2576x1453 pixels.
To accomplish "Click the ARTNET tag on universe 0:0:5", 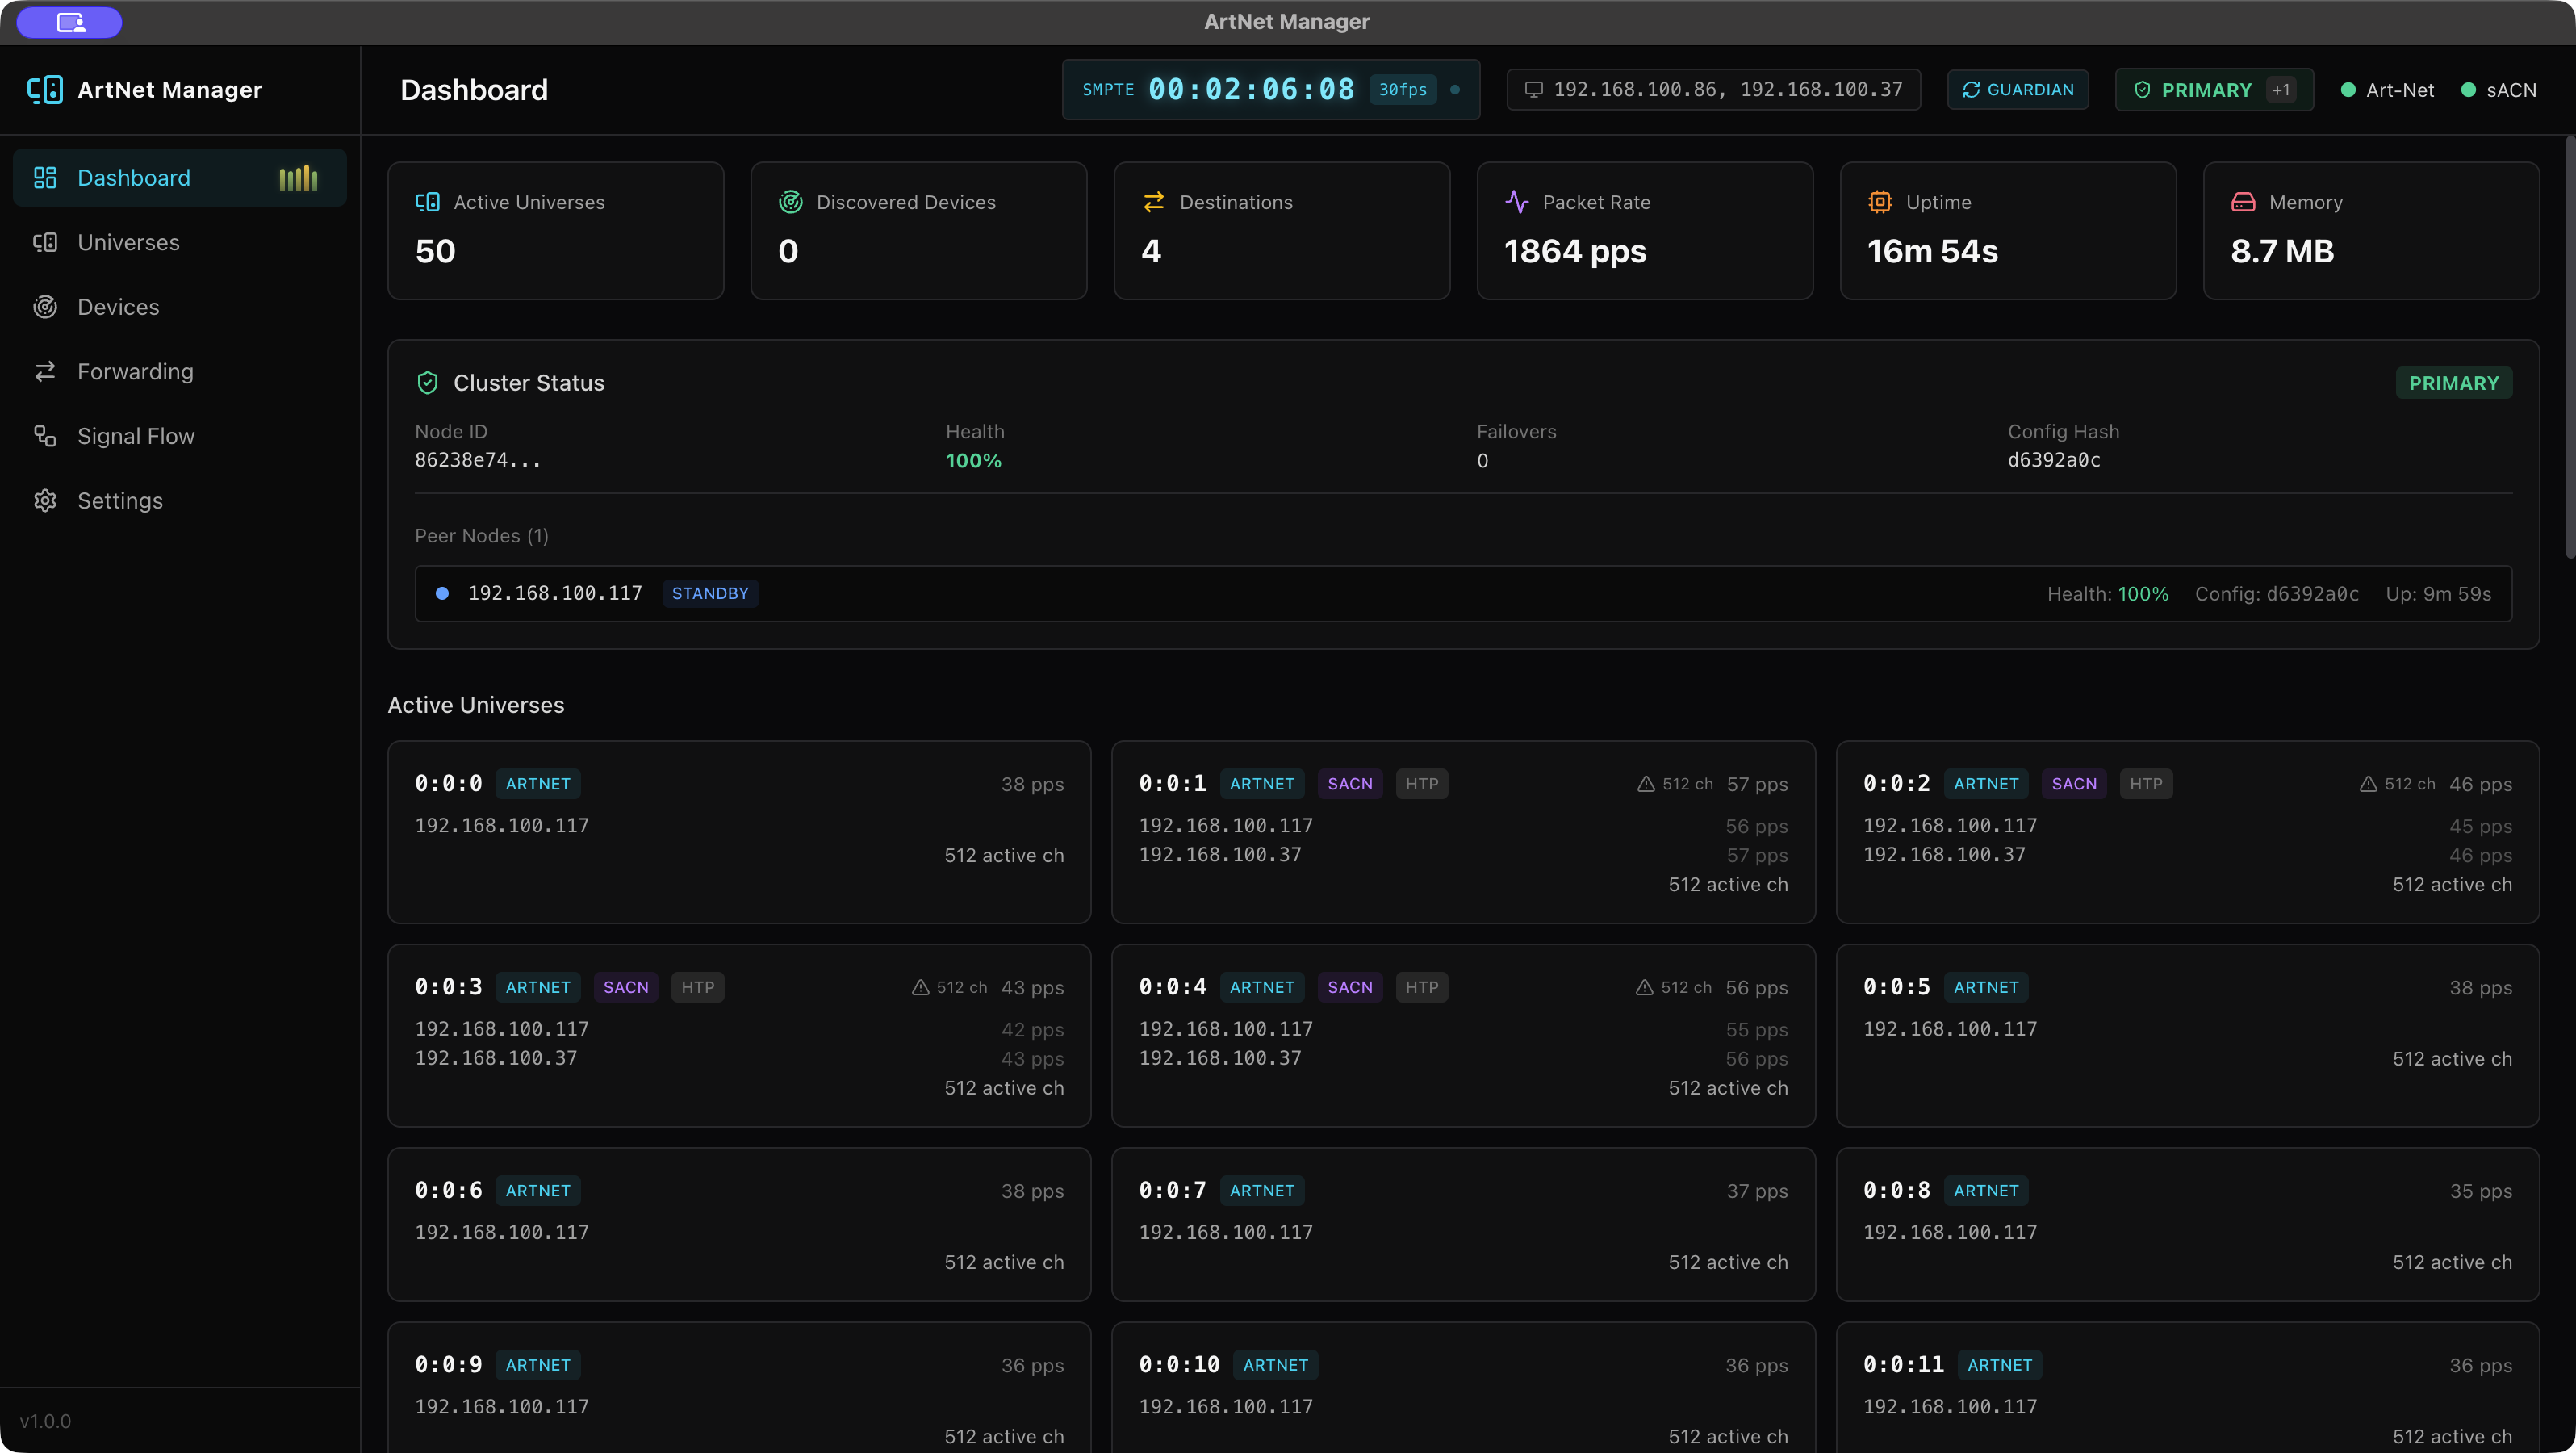I will pos(1985,988).
